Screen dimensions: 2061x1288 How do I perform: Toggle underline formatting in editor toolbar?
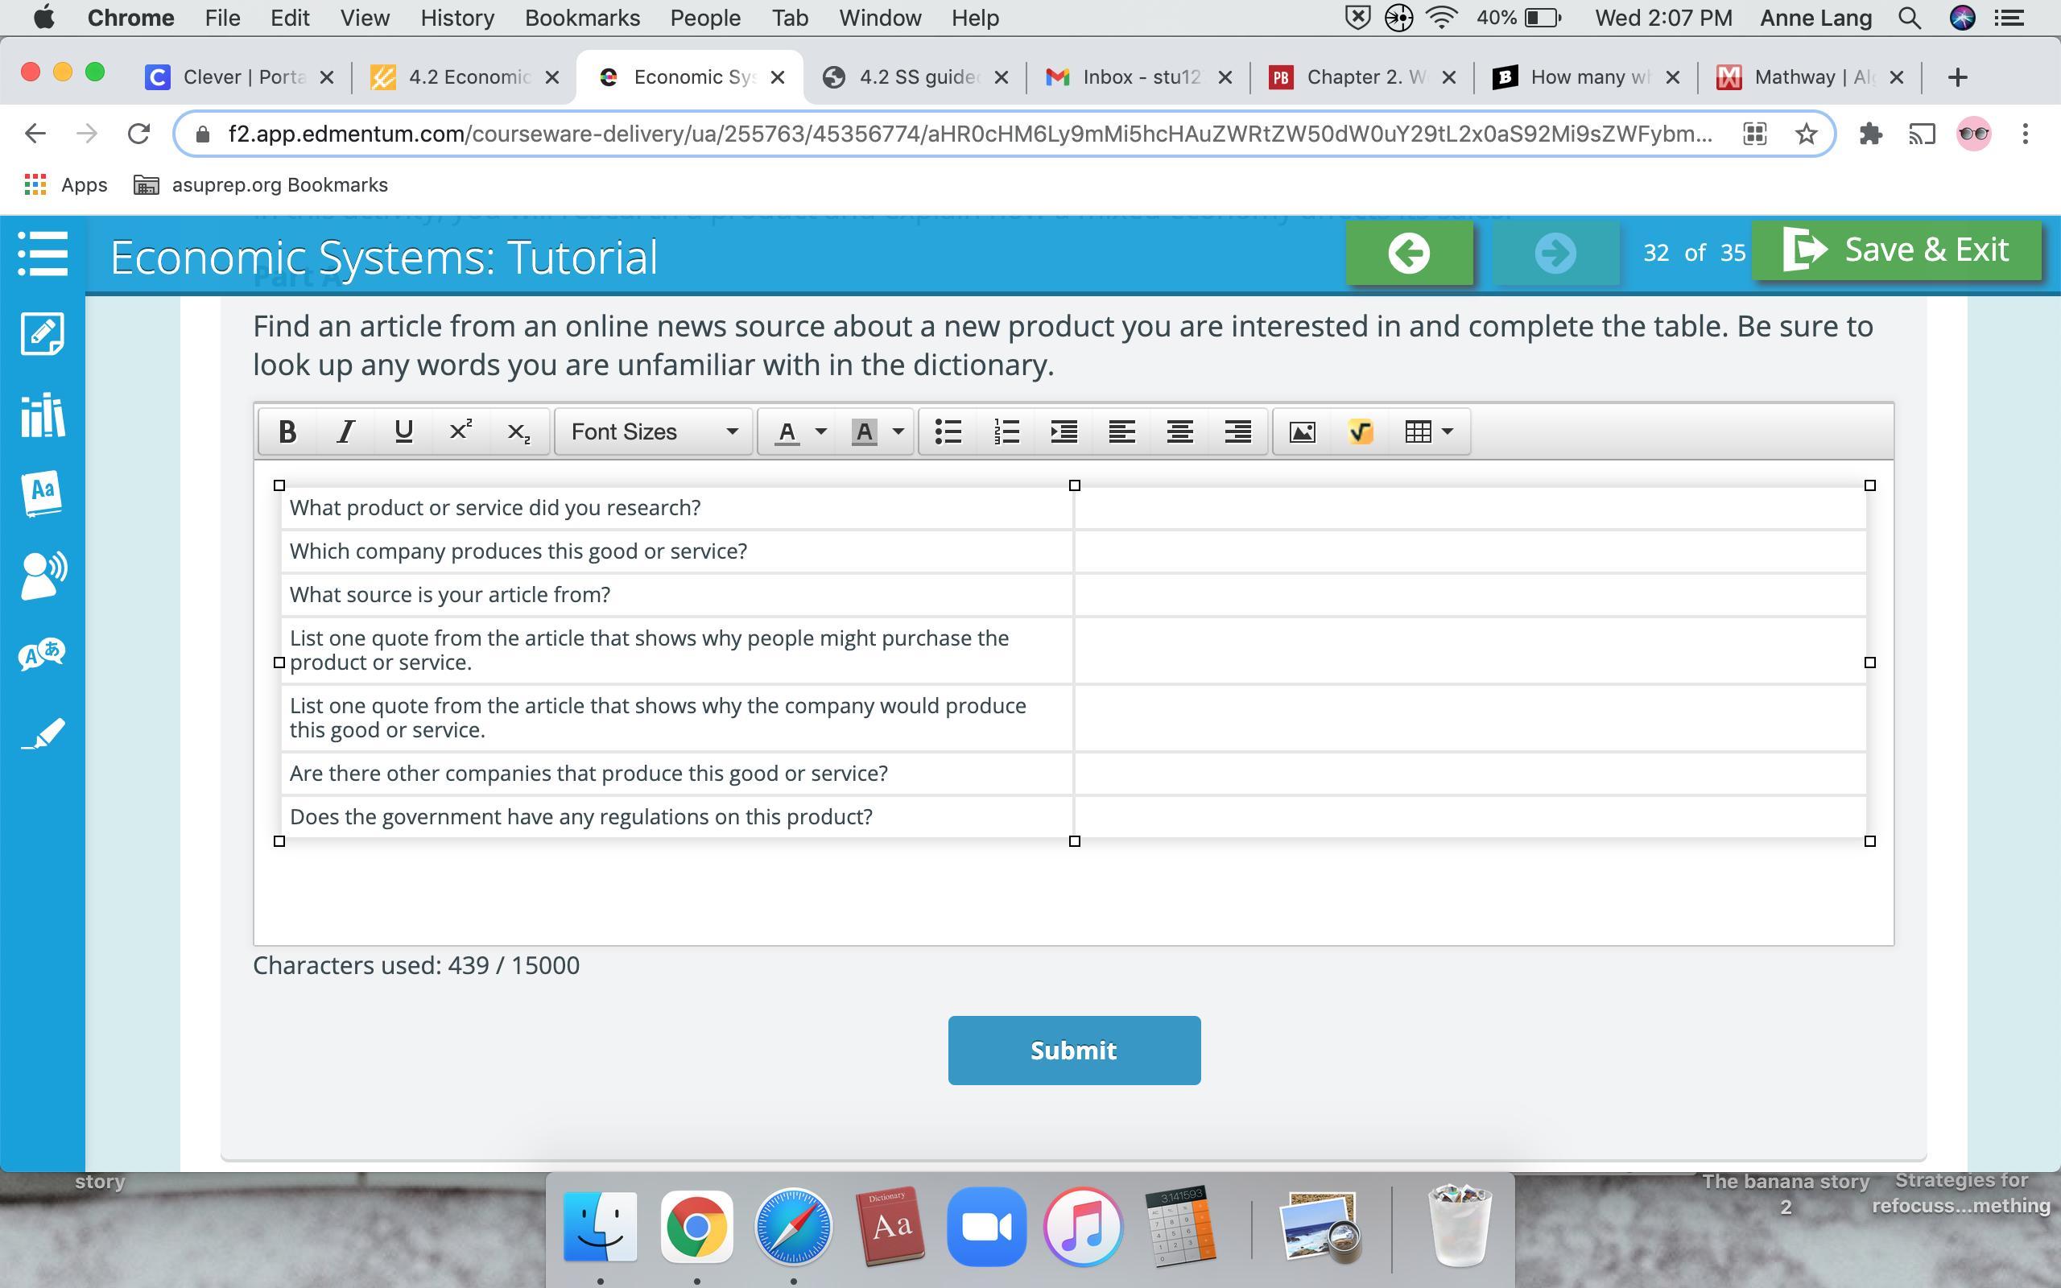(x=403, y=432)
